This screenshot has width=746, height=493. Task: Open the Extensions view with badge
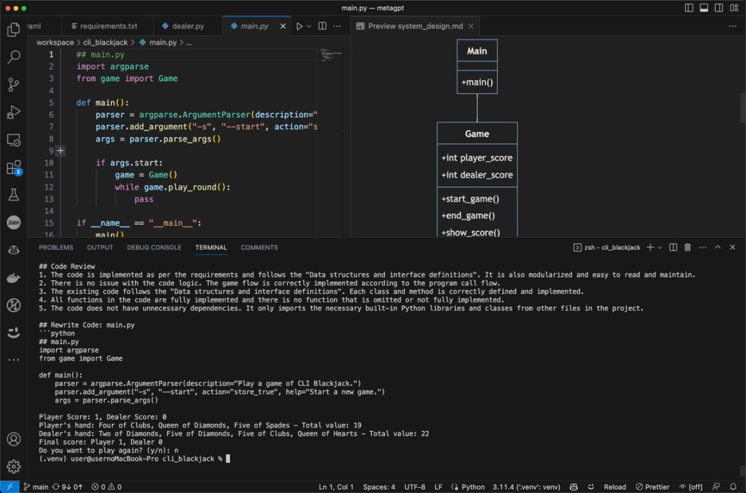pos(13,168)
